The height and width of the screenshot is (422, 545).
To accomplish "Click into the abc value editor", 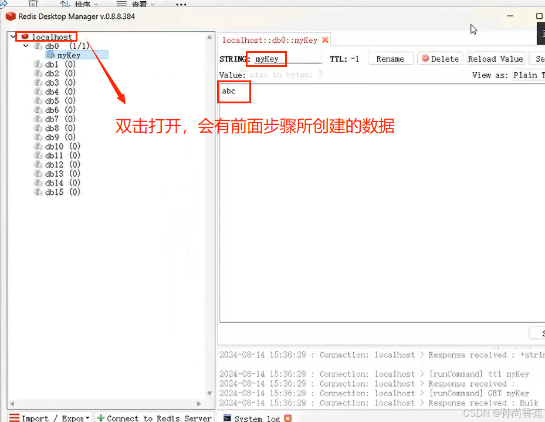I will click(382, 202).
